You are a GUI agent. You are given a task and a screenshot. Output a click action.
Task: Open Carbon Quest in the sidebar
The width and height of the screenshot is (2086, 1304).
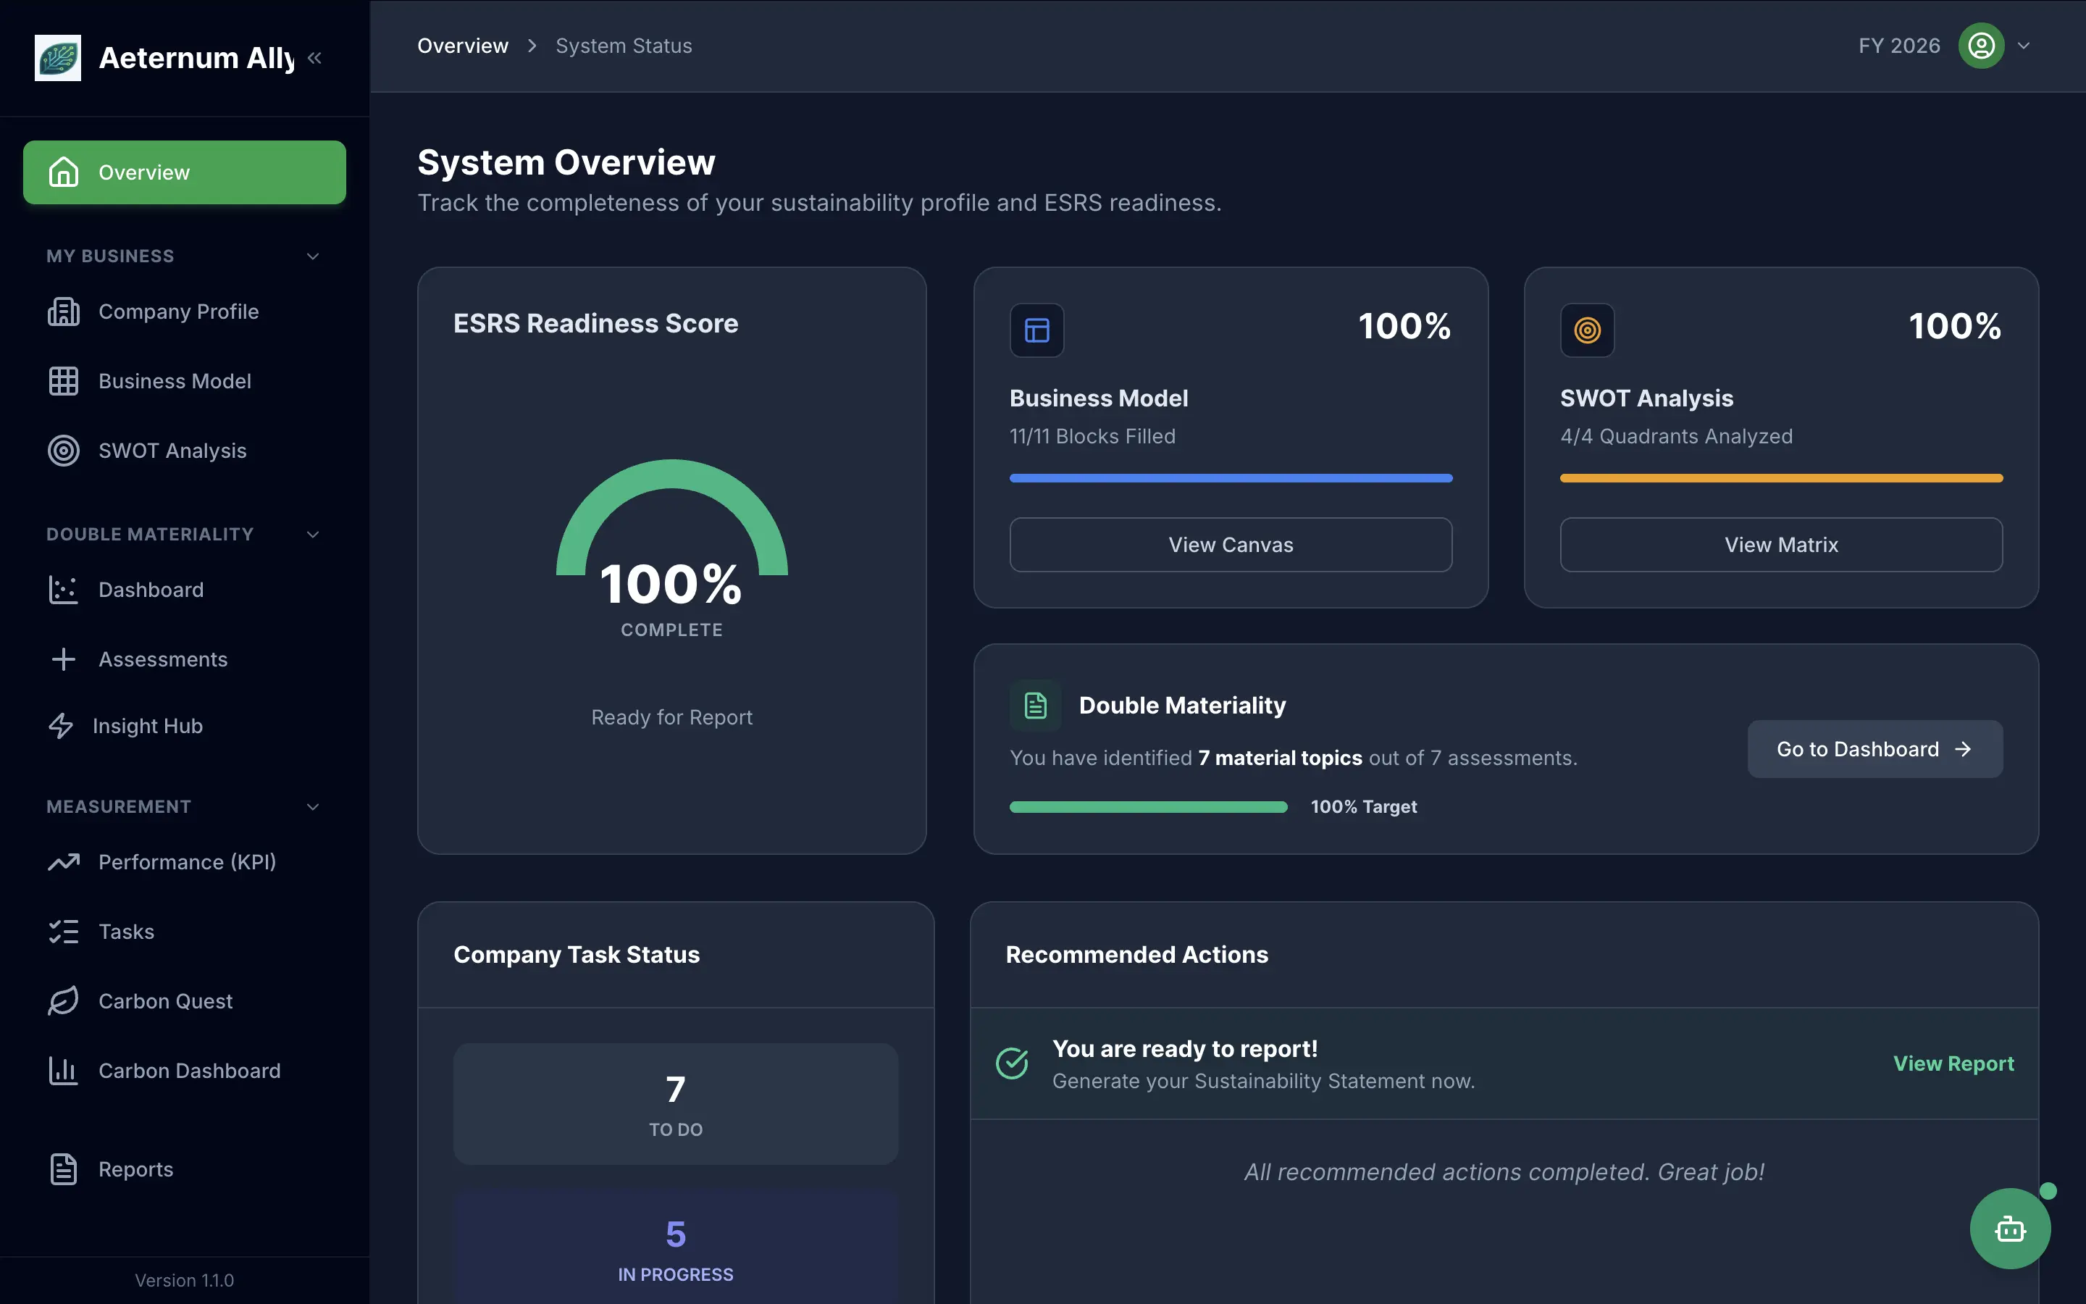tap(185, 1001)
